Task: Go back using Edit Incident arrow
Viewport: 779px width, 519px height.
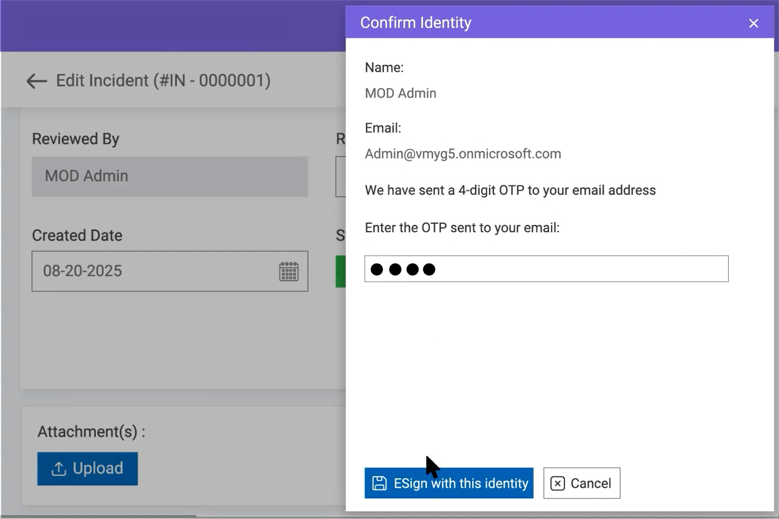Action: click(x=37, y=81)
